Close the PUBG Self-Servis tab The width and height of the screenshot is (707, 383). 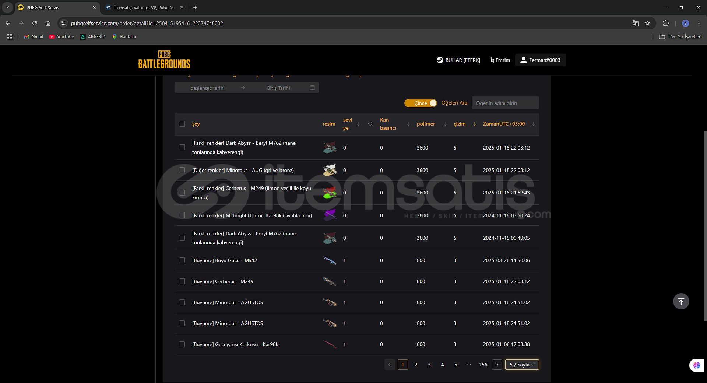[x=94, y=7]
